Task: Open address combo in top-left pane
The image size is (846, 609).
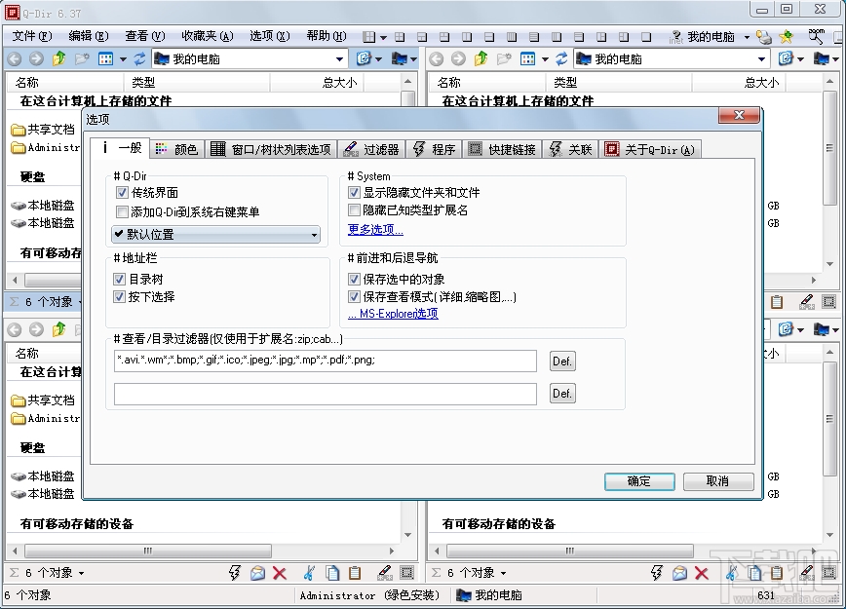Action: [x=249, y=58]
